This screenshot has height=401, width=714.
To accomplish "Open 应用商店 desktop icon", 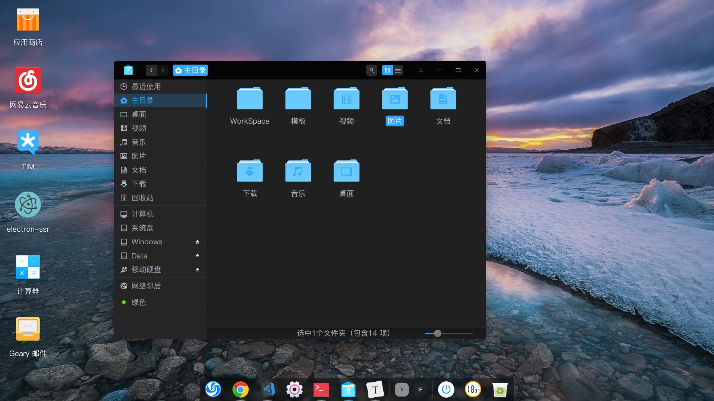I will coord(28,27).
